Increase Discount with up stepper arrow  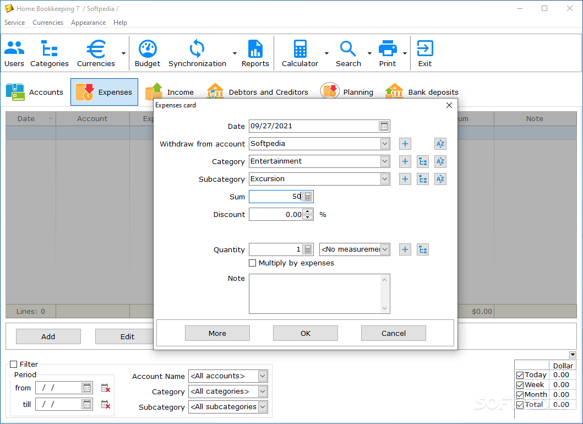(308, 211)
